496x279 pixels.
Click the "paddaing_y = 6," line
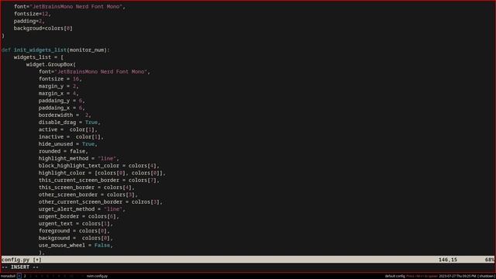pos(62,101)
